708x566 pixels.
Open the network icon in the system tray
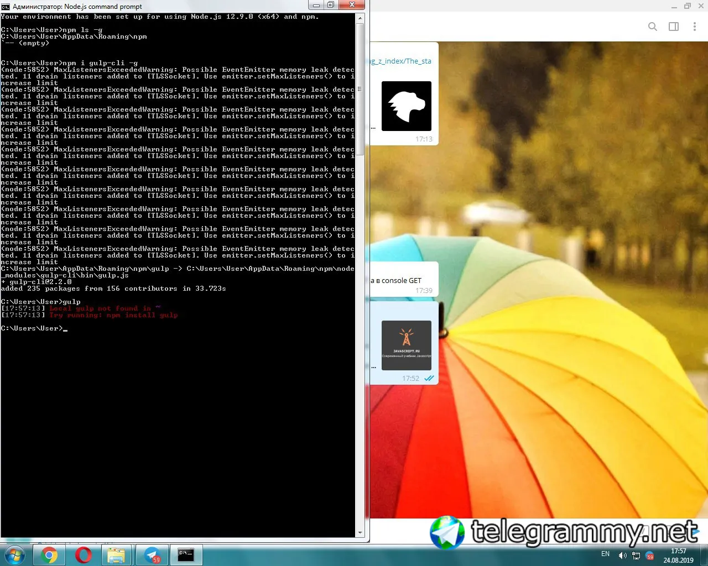pos(636,555)
